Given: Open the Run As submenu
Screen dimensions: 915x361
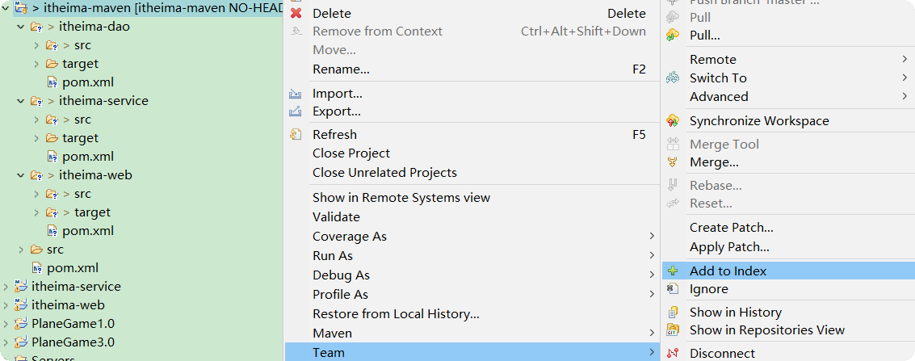Looking at the screenshot, I should [x=333, y=255].
